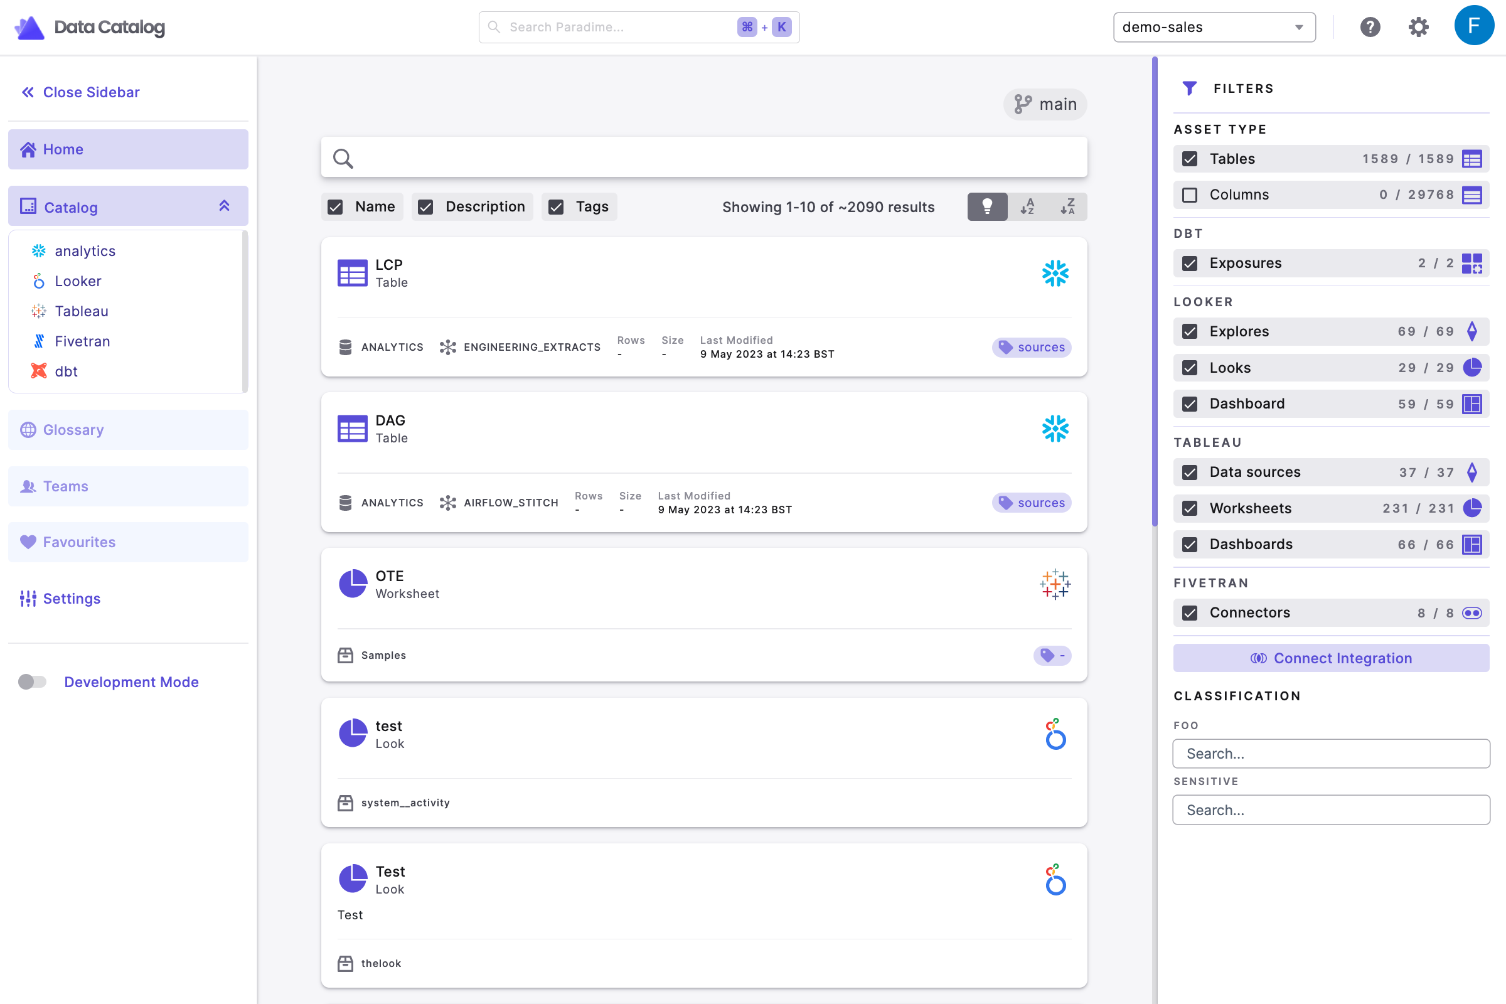Uncheck the Connectors filter checkbox
Image resolution: width=1506 pixels, height=1004 pixels.
point(1189,613)
